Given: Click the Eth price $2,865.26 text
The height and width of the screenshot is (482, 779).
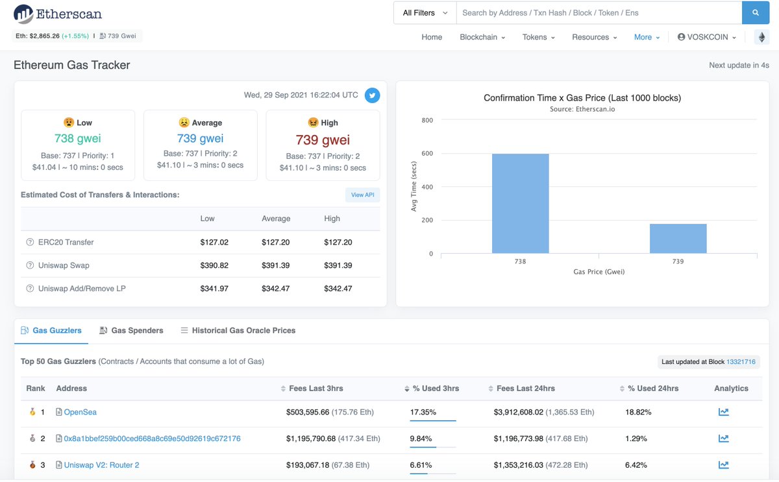Looking at the screenshot, I should 38,36.
